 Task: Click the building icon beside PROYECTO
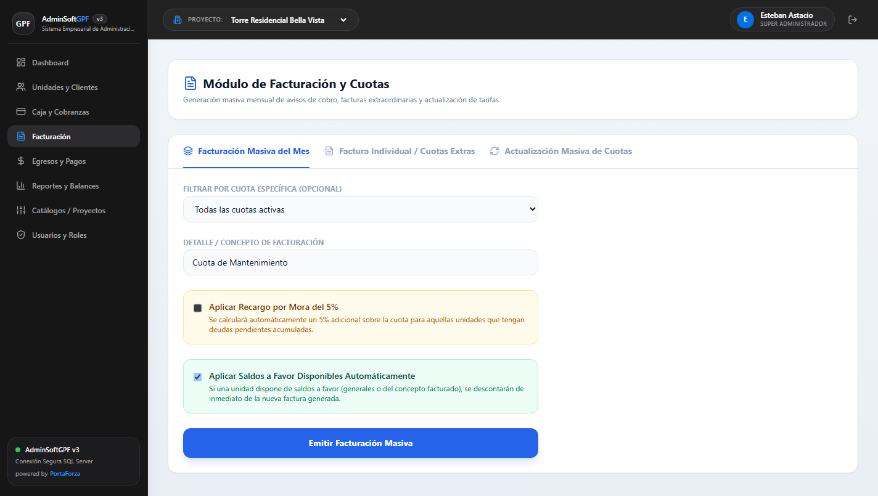pos(178,20)
